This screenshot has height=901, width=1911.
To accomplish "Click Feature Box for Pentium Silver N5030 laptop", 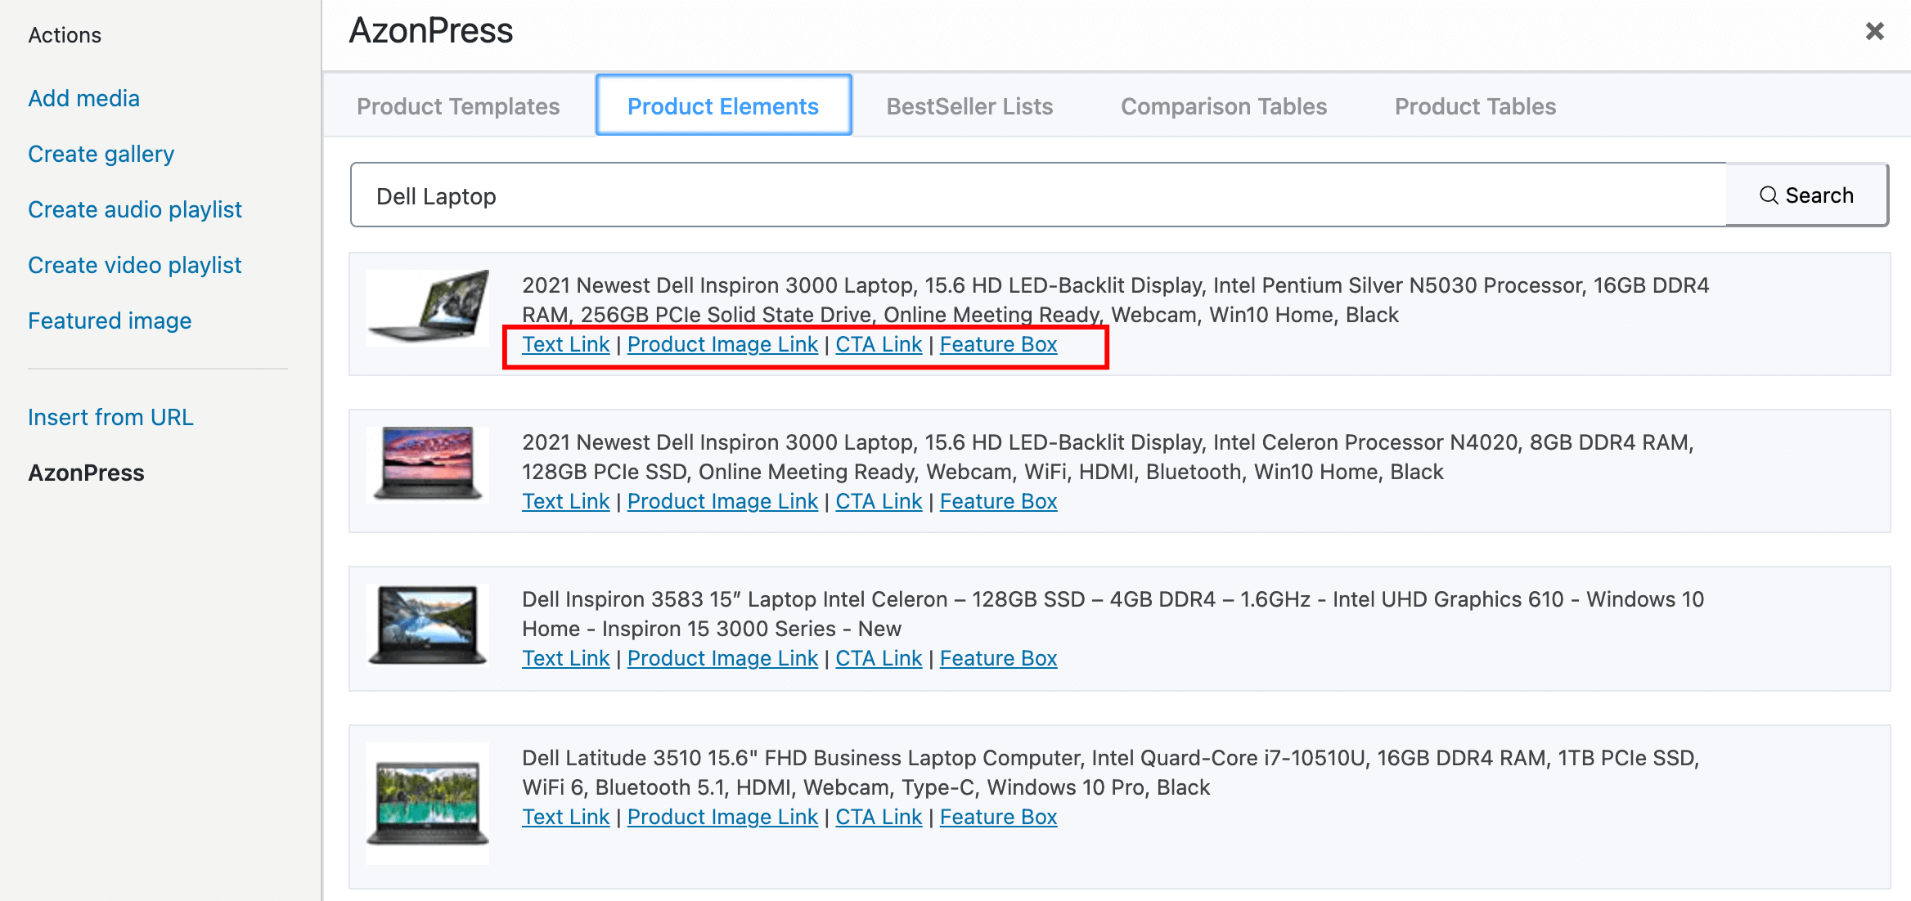I will (998, 344).
